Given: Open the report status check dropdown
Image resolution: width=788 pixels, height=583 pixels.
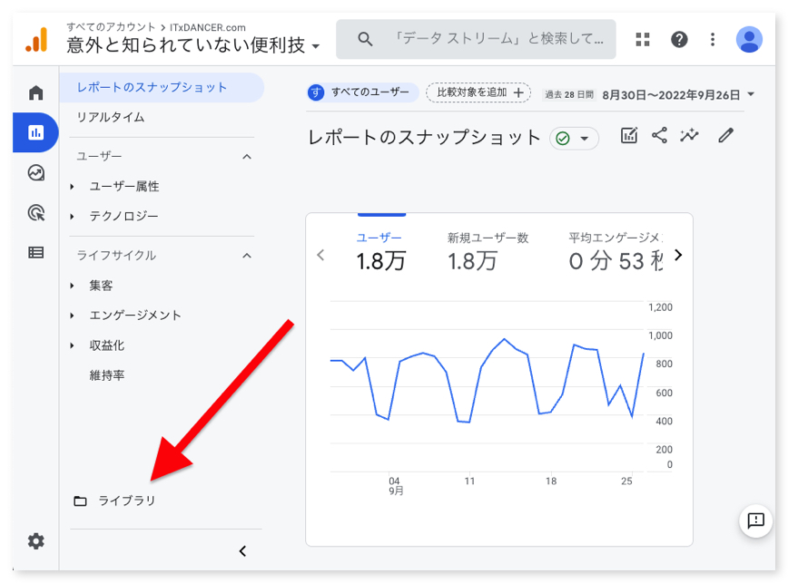Looking at the screenshot, I should coord(574,139).
